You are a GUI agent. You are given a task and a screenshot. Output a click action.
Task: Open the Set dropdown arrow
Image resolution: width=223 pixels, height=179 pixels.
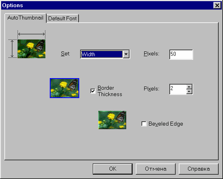126,54
